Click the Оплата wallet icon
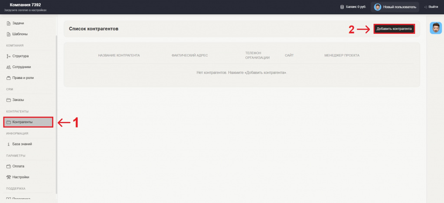 coord(9,166)
